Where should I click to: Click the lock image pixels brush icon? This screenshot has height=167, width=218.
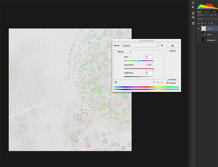tap(205, 23)
